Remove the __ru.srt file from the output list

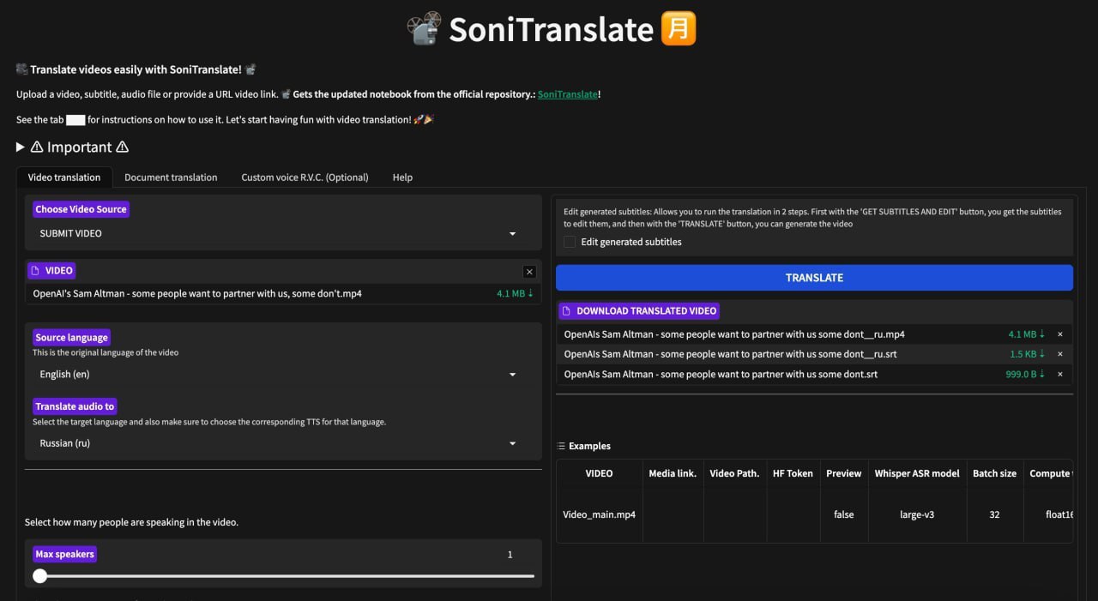pos(1060,354)
